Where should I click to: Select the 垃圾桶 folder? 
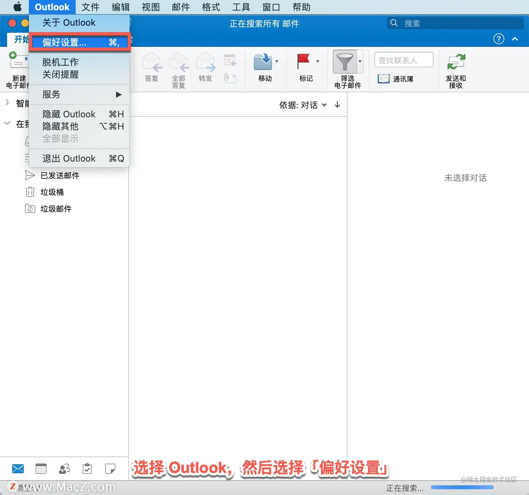tap(52, 192)
